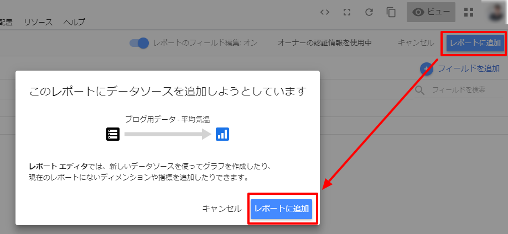Viewport: 508px width, 234px height.
Task: Toggle レポートのフィールド編集 switch off
Action: point(140,43)
